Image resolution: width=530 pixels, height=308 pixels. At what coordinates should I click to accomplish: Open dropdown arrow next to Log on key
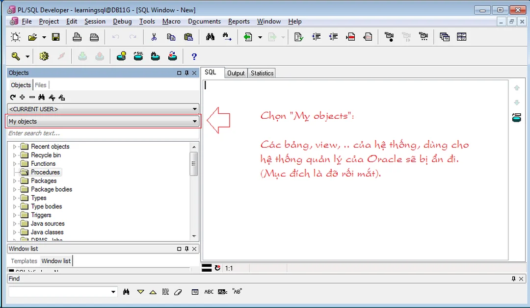27,56
